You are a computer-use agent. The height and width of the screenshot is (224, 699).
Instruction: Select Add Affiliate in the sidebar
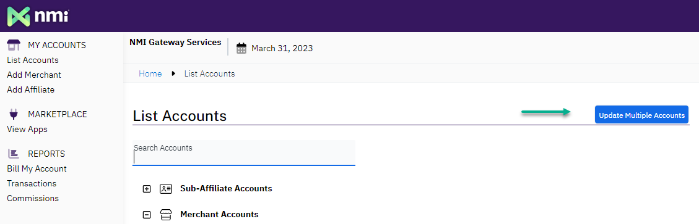pyautogui.click(x=31, y=89)
